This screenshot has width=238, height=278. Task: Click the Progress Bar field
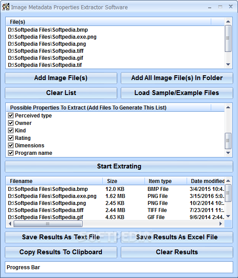[x=119, y=267]
